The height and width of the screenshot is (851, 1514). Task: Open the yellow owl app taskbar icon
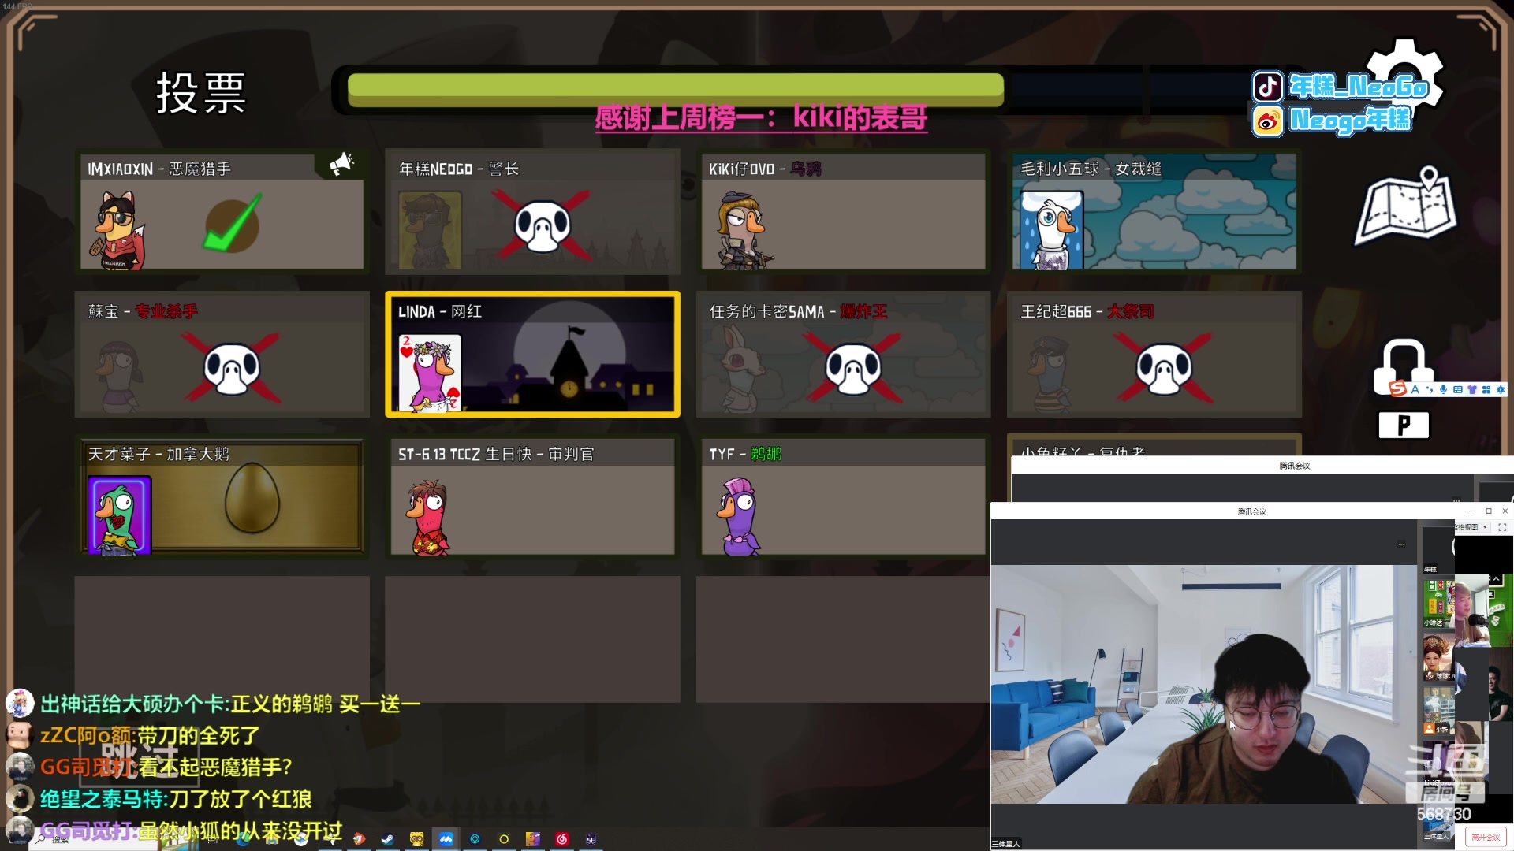(416, 839)
